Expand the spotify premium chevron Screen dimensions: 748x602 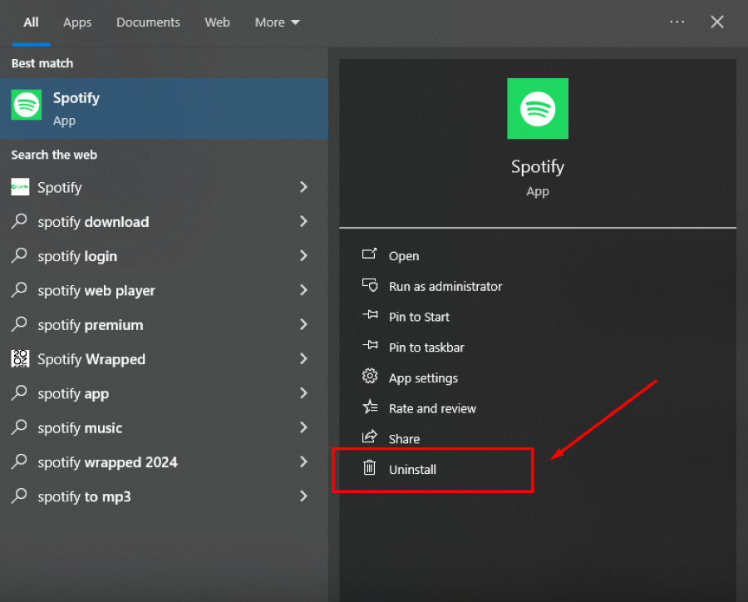(x=303, y=324)
